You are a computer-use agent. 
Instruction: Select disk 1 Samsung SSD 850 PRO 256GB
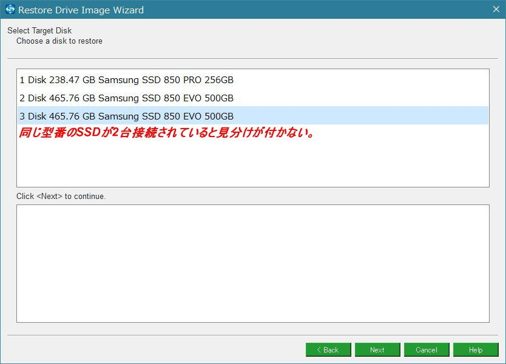(x=252, y=79)
